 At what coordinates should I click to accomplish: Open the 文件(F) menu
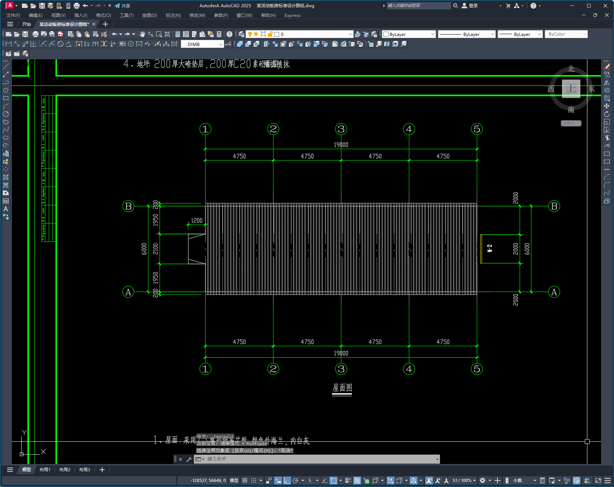13,15
